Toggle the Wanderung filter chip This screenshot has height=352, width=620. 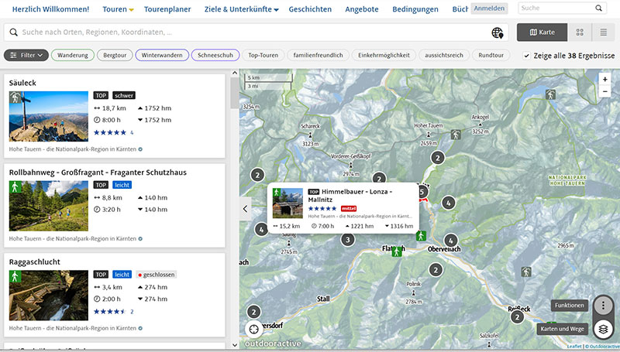(x=73, y=56)
